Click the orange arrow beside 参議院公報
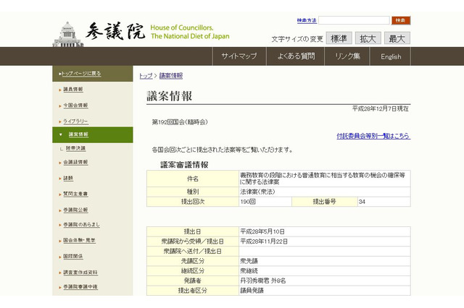464x308 pixels. tap(60, 210)
